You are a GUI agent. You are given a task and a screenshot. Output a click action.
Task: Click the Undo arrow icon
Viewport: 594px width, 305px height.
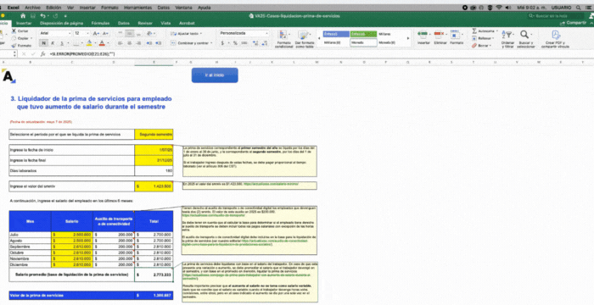tap(42, 16)
